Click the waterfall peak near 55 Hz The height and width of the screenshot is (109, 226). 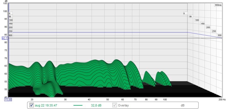click(x=116, y=60)
